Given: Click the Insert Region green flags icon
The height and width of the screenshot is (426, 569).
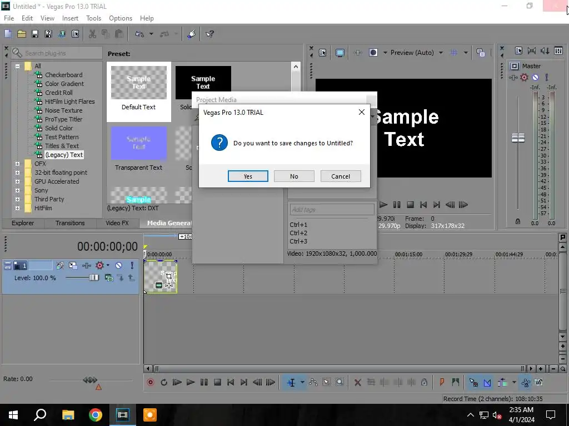Looking at the screenshot, I should point(456,382).
